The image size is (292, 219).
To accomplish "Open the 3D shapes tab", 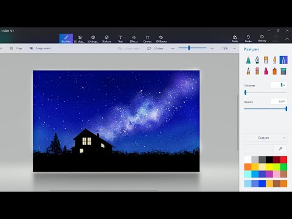I will (93, 38).
